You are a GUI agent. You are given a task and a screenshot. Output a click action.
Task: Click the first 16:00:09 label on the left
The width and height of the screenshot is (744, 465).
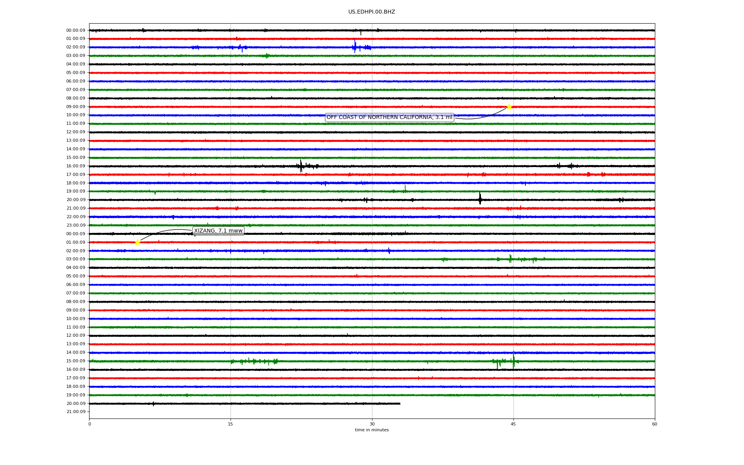[x=76, y=166]
